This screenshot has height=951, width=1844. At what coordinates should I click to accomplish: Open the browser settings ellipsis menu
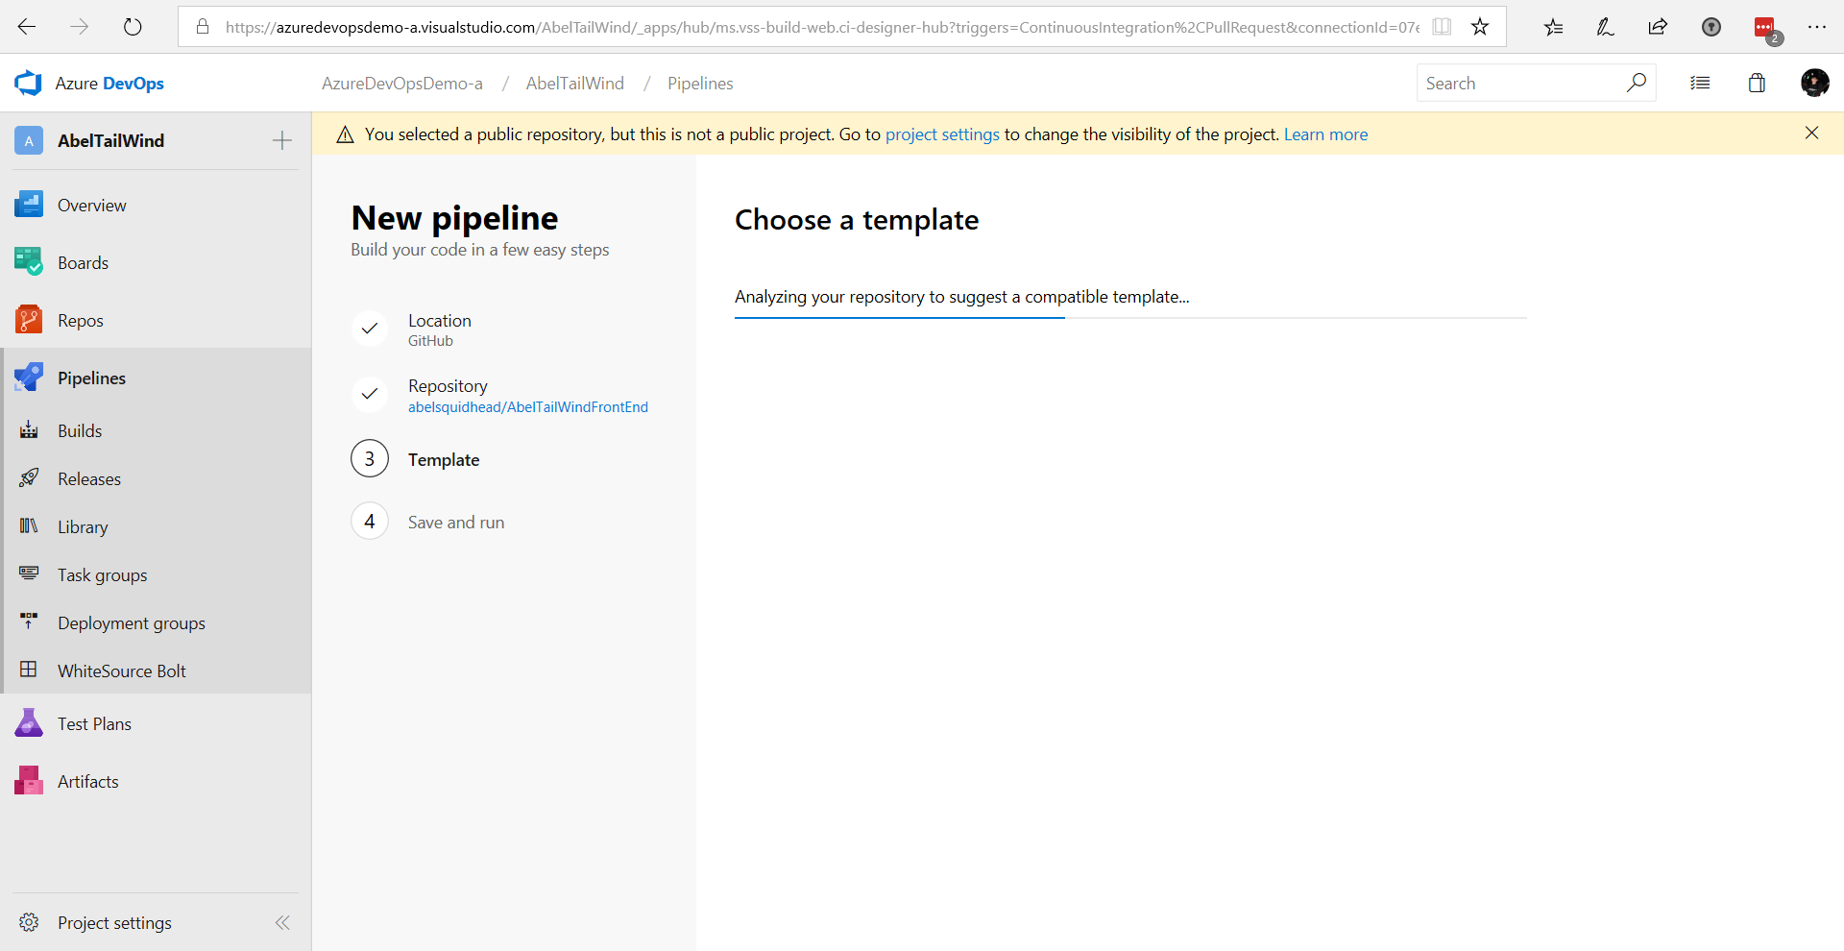pos(1817,27)
